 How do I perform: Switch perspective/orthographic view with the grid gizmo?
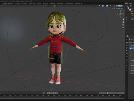point(123,28)
